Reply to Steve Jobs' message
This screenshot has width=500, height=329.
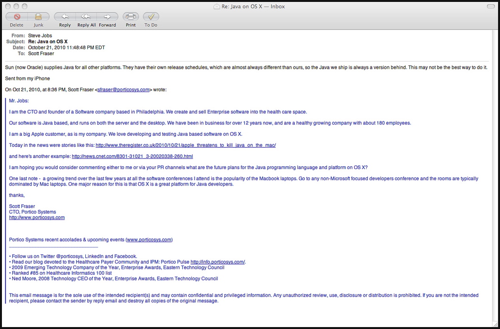pos(65,16)
